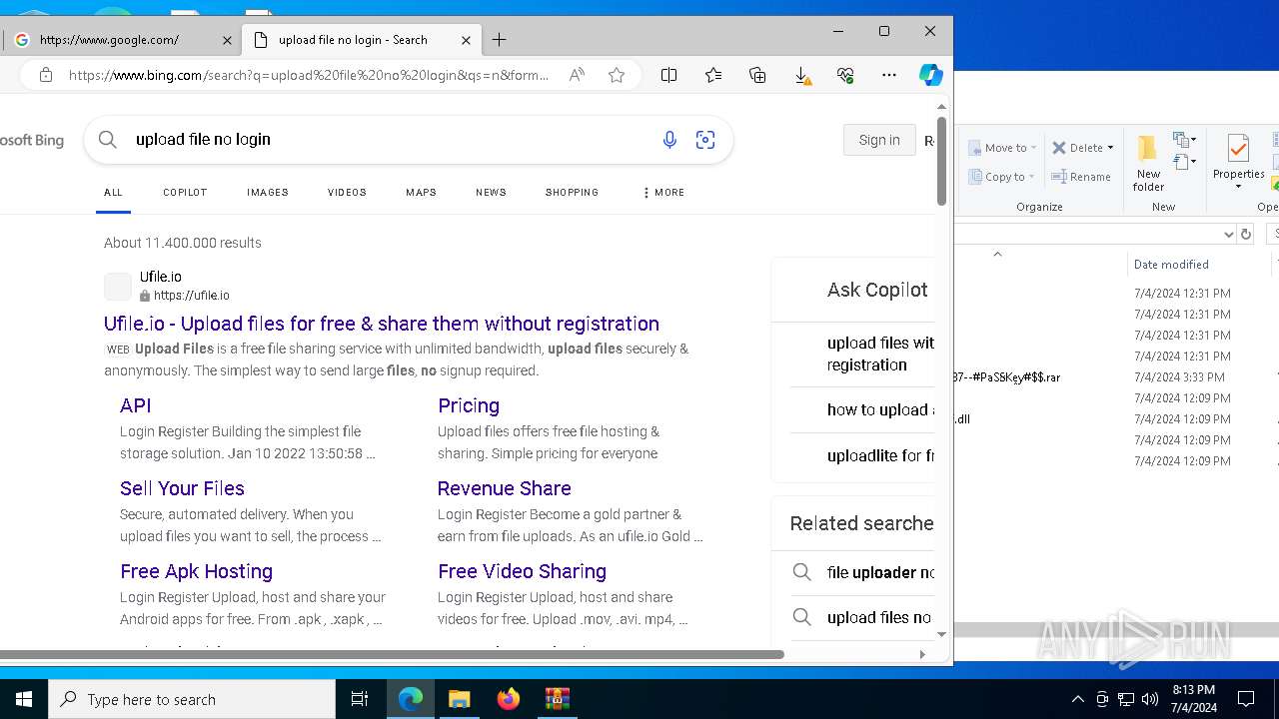Screen dimensions: 1279x719
Task: Open Edge split screen icon
Action: (x=669, y=75)
